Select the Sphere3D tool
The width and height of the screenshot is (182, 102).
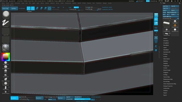[x=175, y=22]
